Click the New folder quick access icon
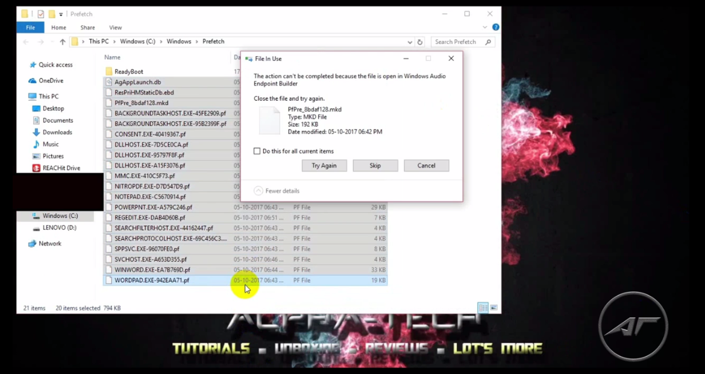 coord(52,14)
